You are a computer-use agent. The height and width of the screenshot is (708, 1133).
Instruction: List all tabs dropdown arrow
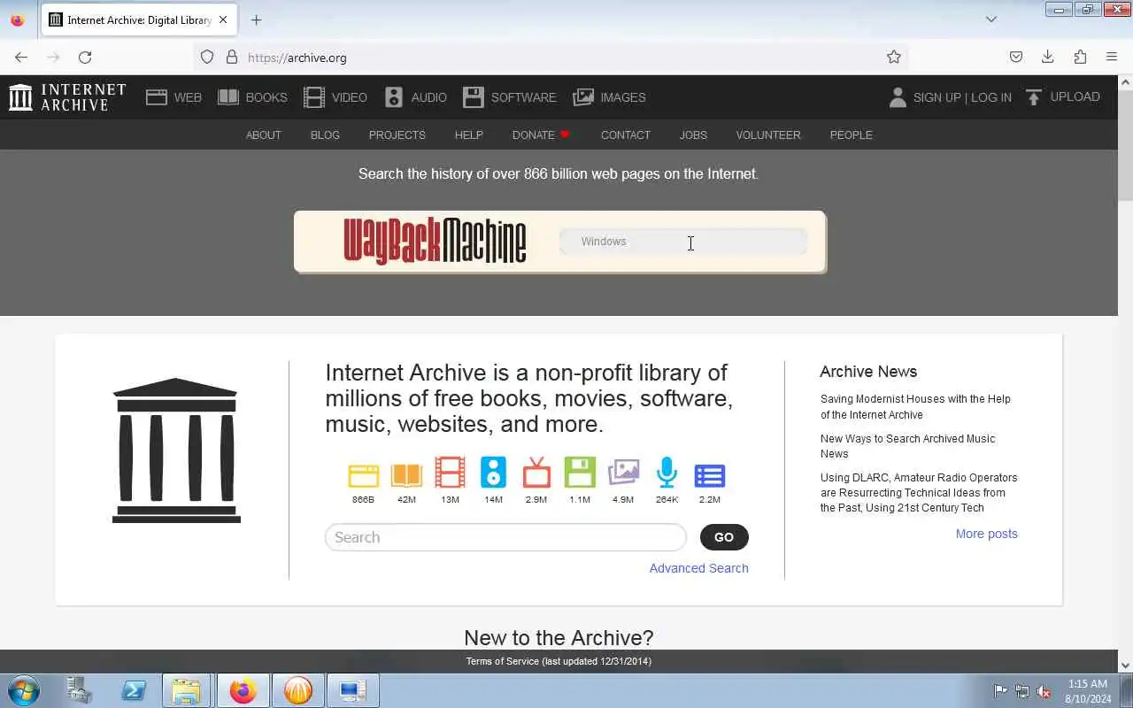(x=991, y=19)
